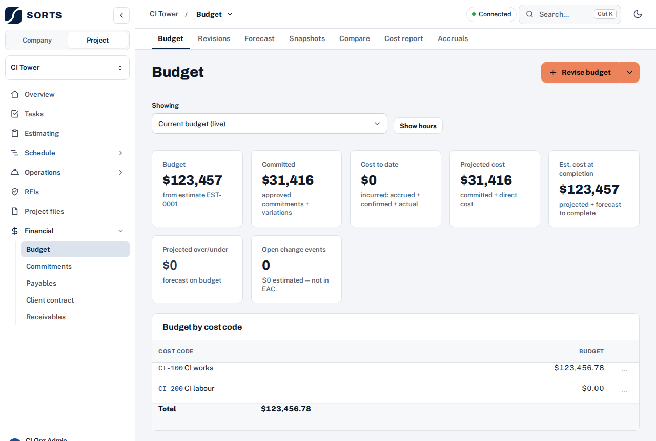
Task: Toggle Show hours
Action: [418, 126]
